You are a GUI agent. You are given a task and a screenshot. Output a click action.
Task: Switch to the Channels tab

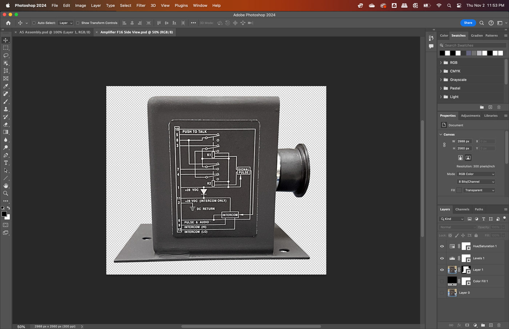462,209
